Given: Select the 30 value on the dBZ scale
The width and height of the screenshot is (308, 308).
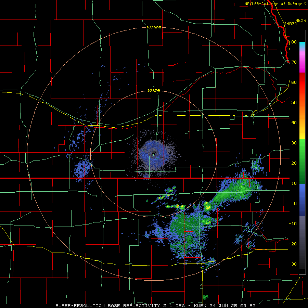Looking at the screenshot, I should click(294, 143).
